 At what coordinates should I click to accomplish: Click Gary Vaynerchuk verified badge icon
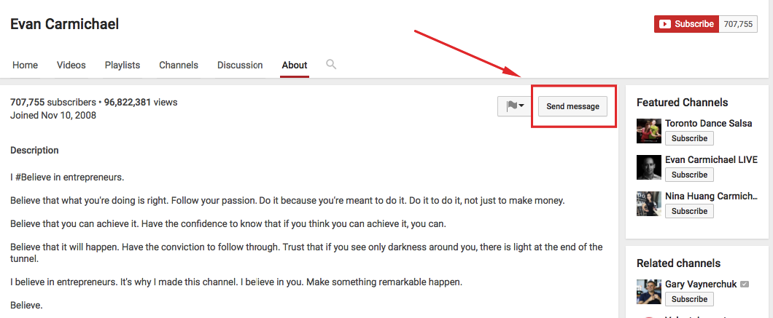[745, 284]
